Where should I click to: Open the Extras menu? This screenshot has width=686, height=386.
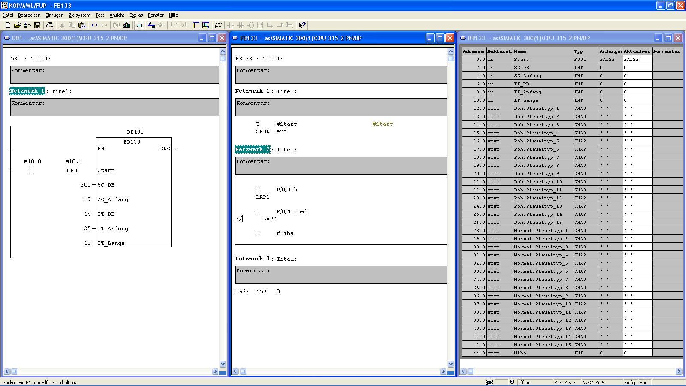point(136,15)
